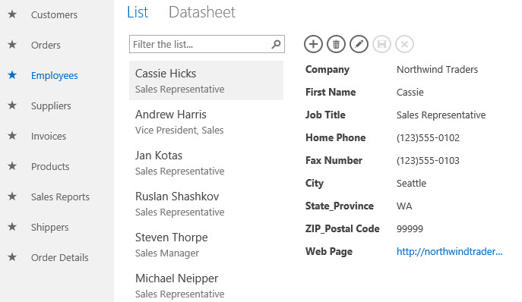Click the Edit pencil icon
Image resolution: width=522 pixels, height=302 pixels.
[359, 44]
